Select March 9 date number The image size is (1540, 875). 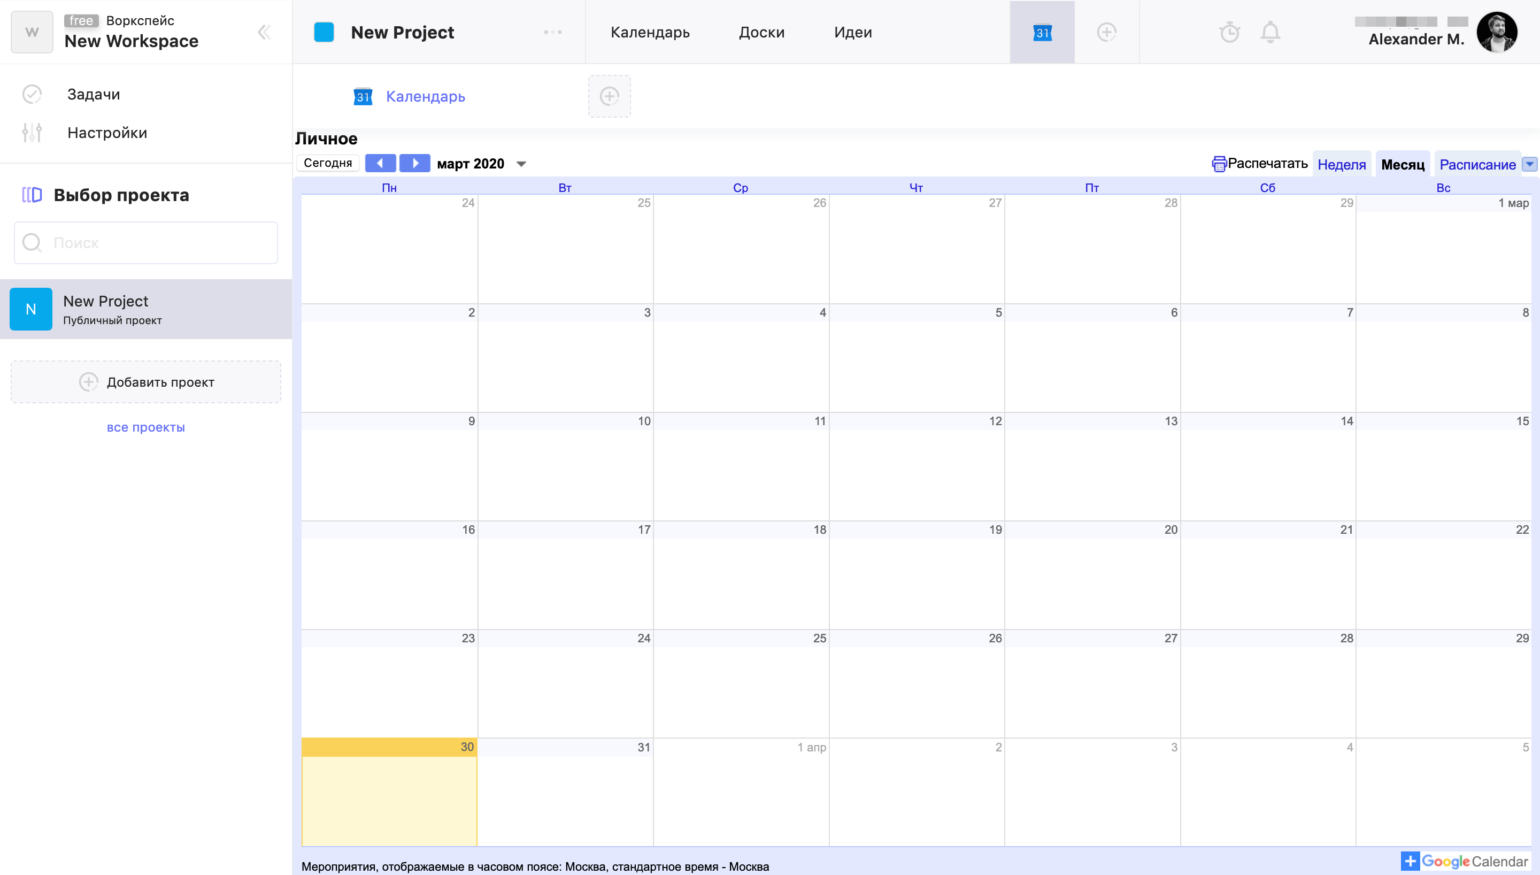pos(472,421)
